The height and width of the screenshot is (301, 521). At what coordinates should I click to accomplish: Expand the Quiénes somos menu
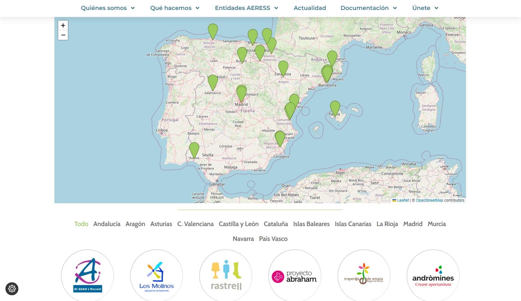[108, 8]
